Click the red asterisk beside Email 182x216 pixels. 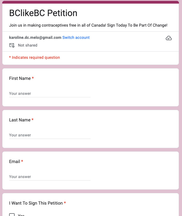coord(22,161)
